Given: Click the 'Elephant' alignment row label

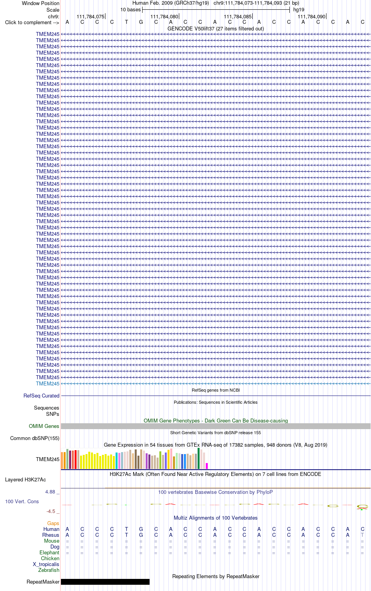Looking at the screenshot, I should [49, 552].
